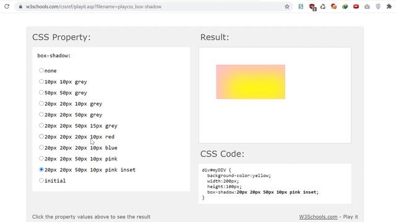Select the 'none' box-shadow option
Screen dimensions: 396x222
41,70
